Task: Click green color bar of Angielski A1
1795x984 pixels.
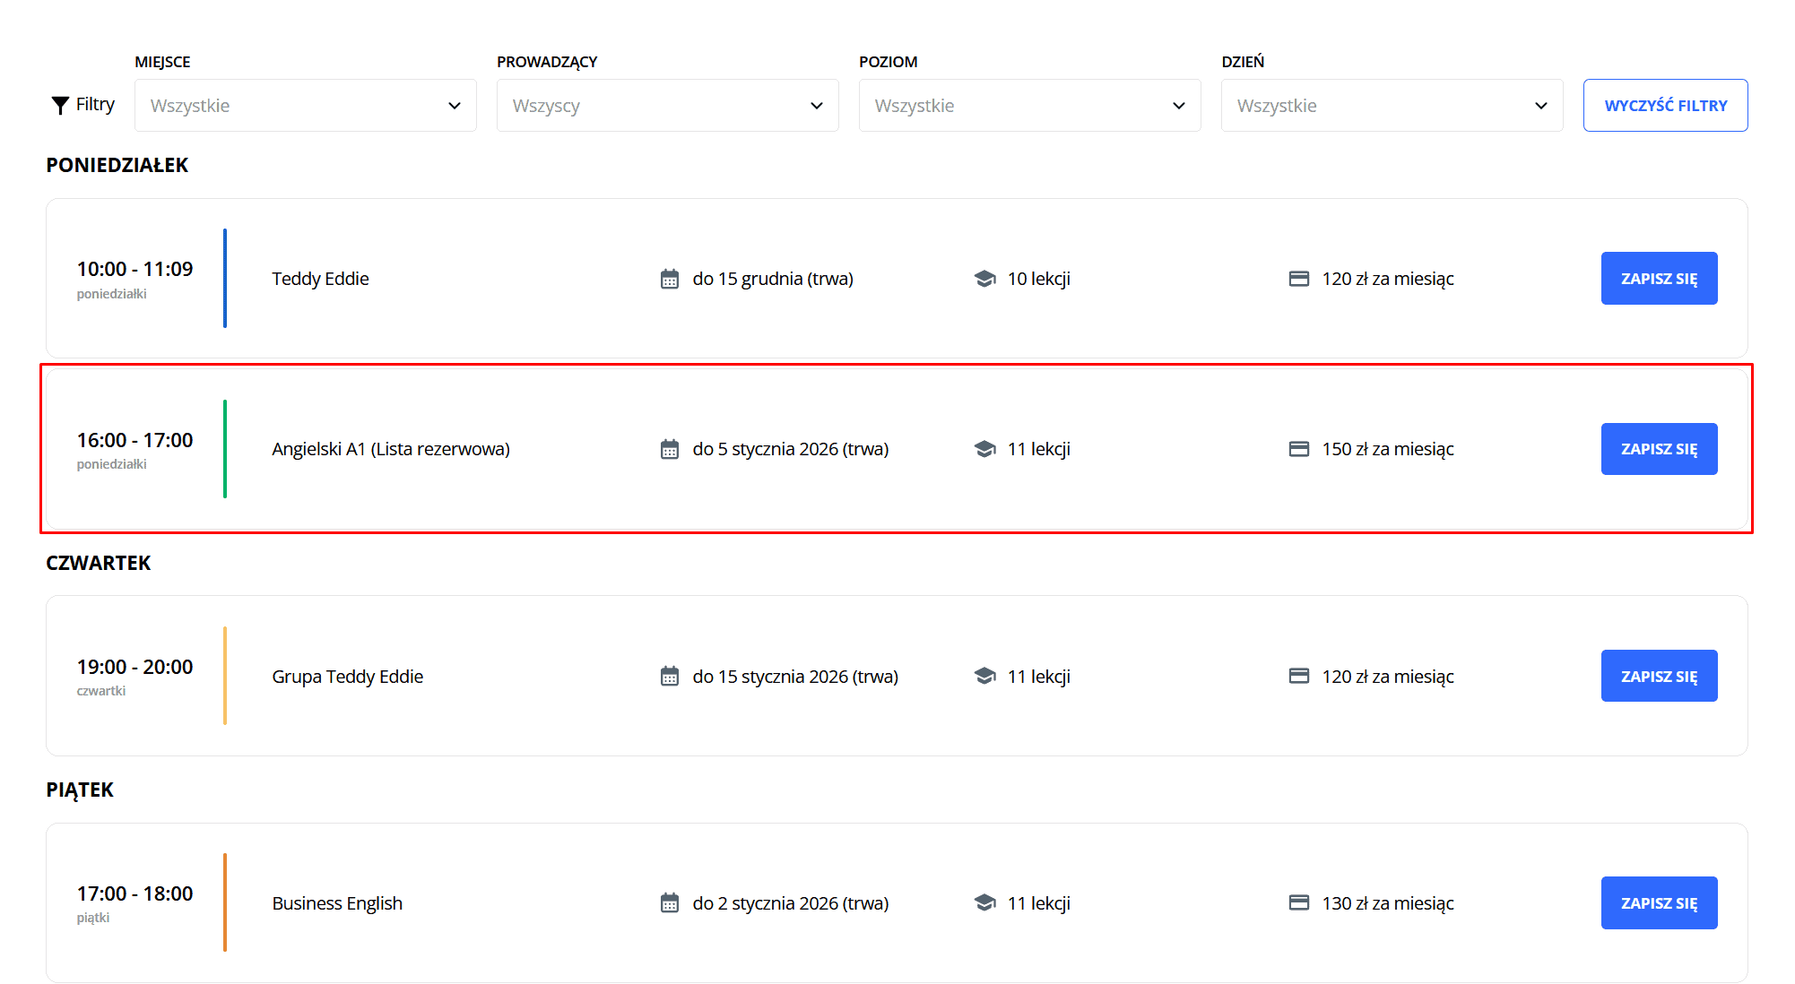Action: point(225,449)
